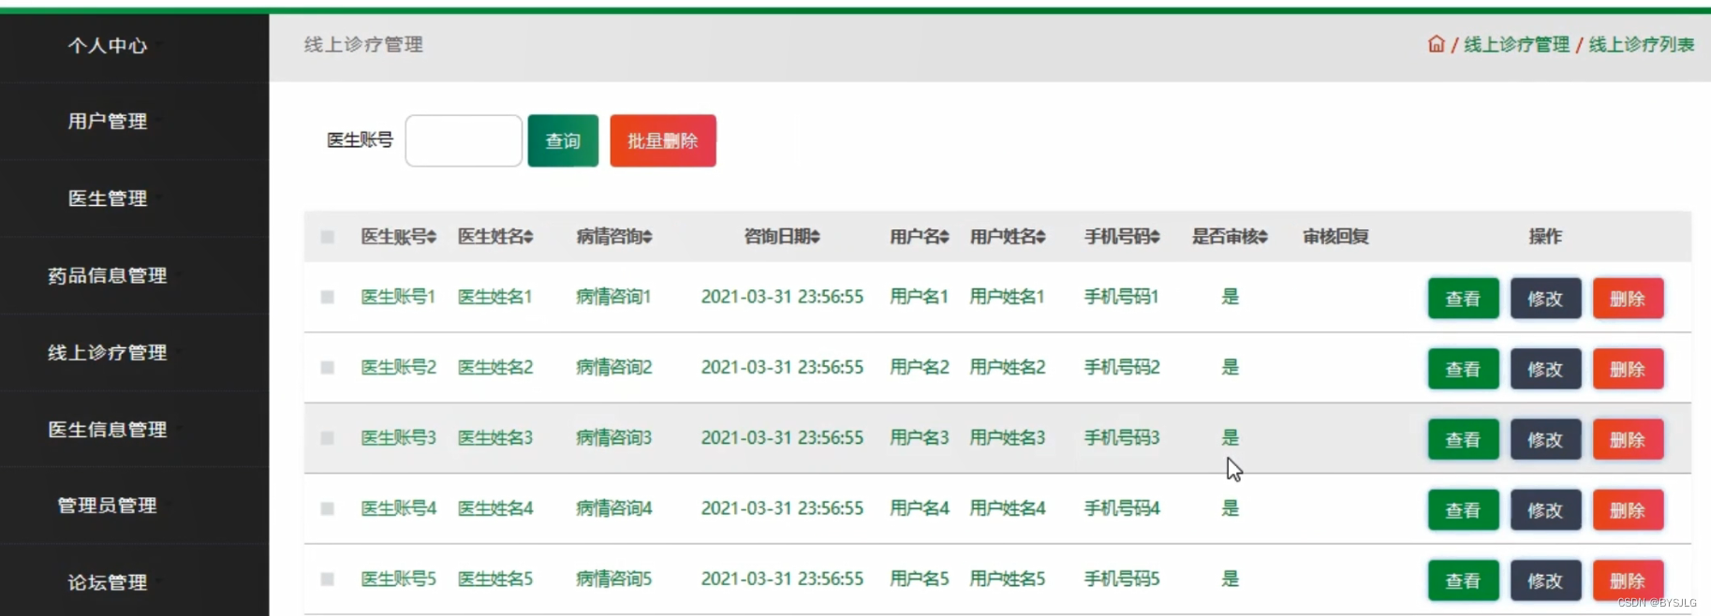The width and height of the screenshot is (1711, 616).
Task: Click 删除 for the 医生账号4 row
Action: tap(1628, 510)
